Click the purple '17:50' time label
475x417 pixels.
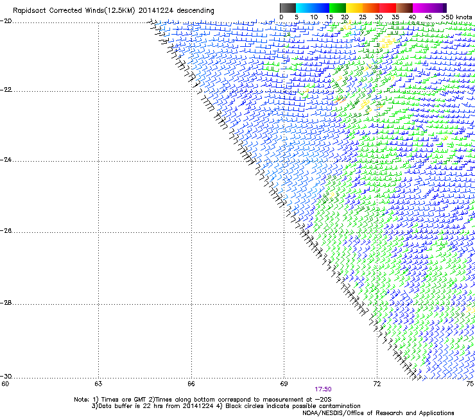coord(323,389)
